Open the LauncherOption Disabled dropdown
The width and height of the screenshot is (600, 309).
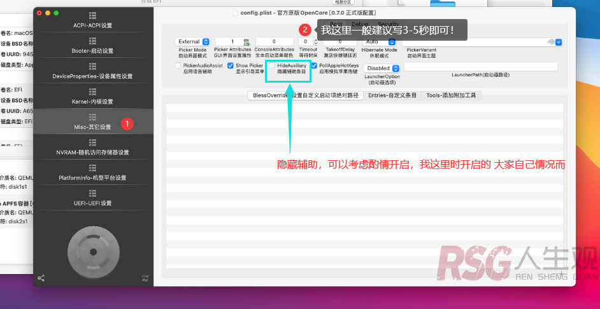pos(382,68)
